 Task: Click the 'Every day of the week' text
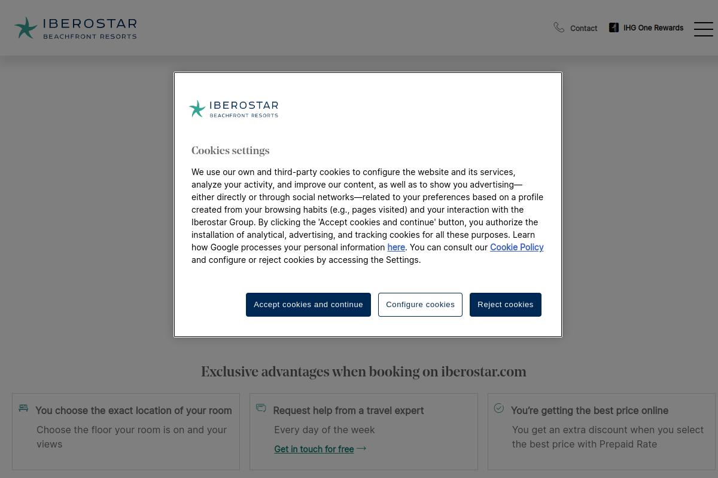[x=324, y=430]
